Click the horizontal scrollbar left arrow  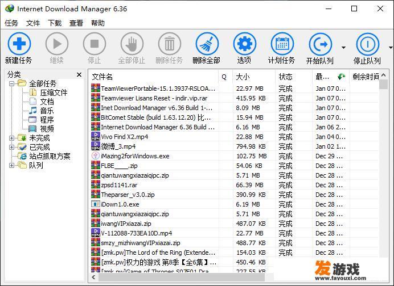(94, 277)
